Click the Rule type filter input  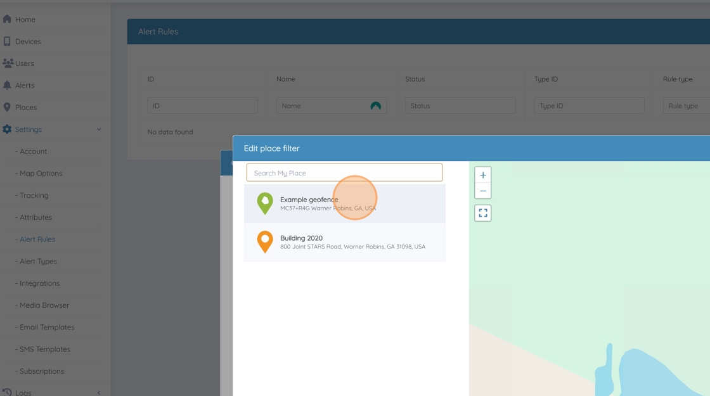[687, 105]
